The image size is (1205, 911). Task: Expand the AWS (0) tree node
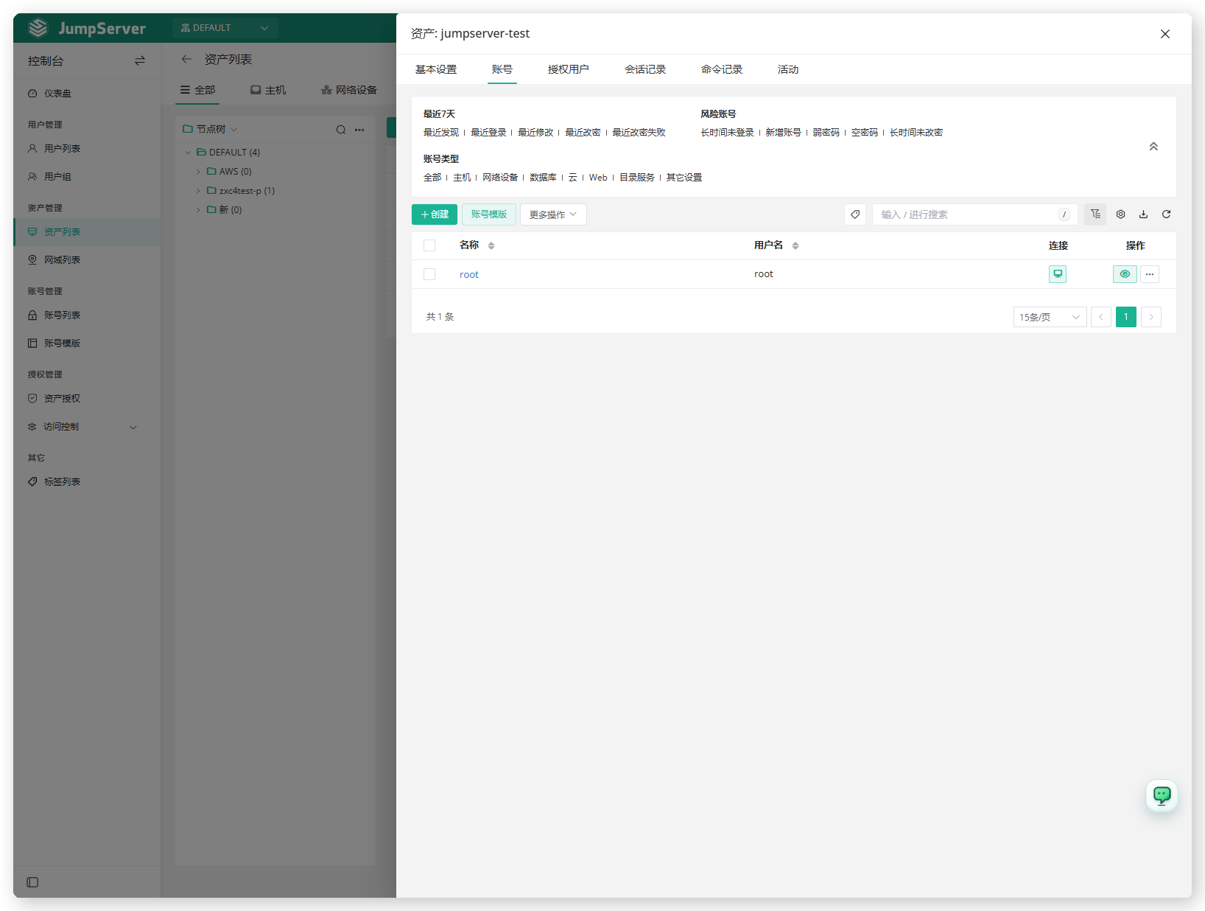pyautogui.click(x=198, y=171)
